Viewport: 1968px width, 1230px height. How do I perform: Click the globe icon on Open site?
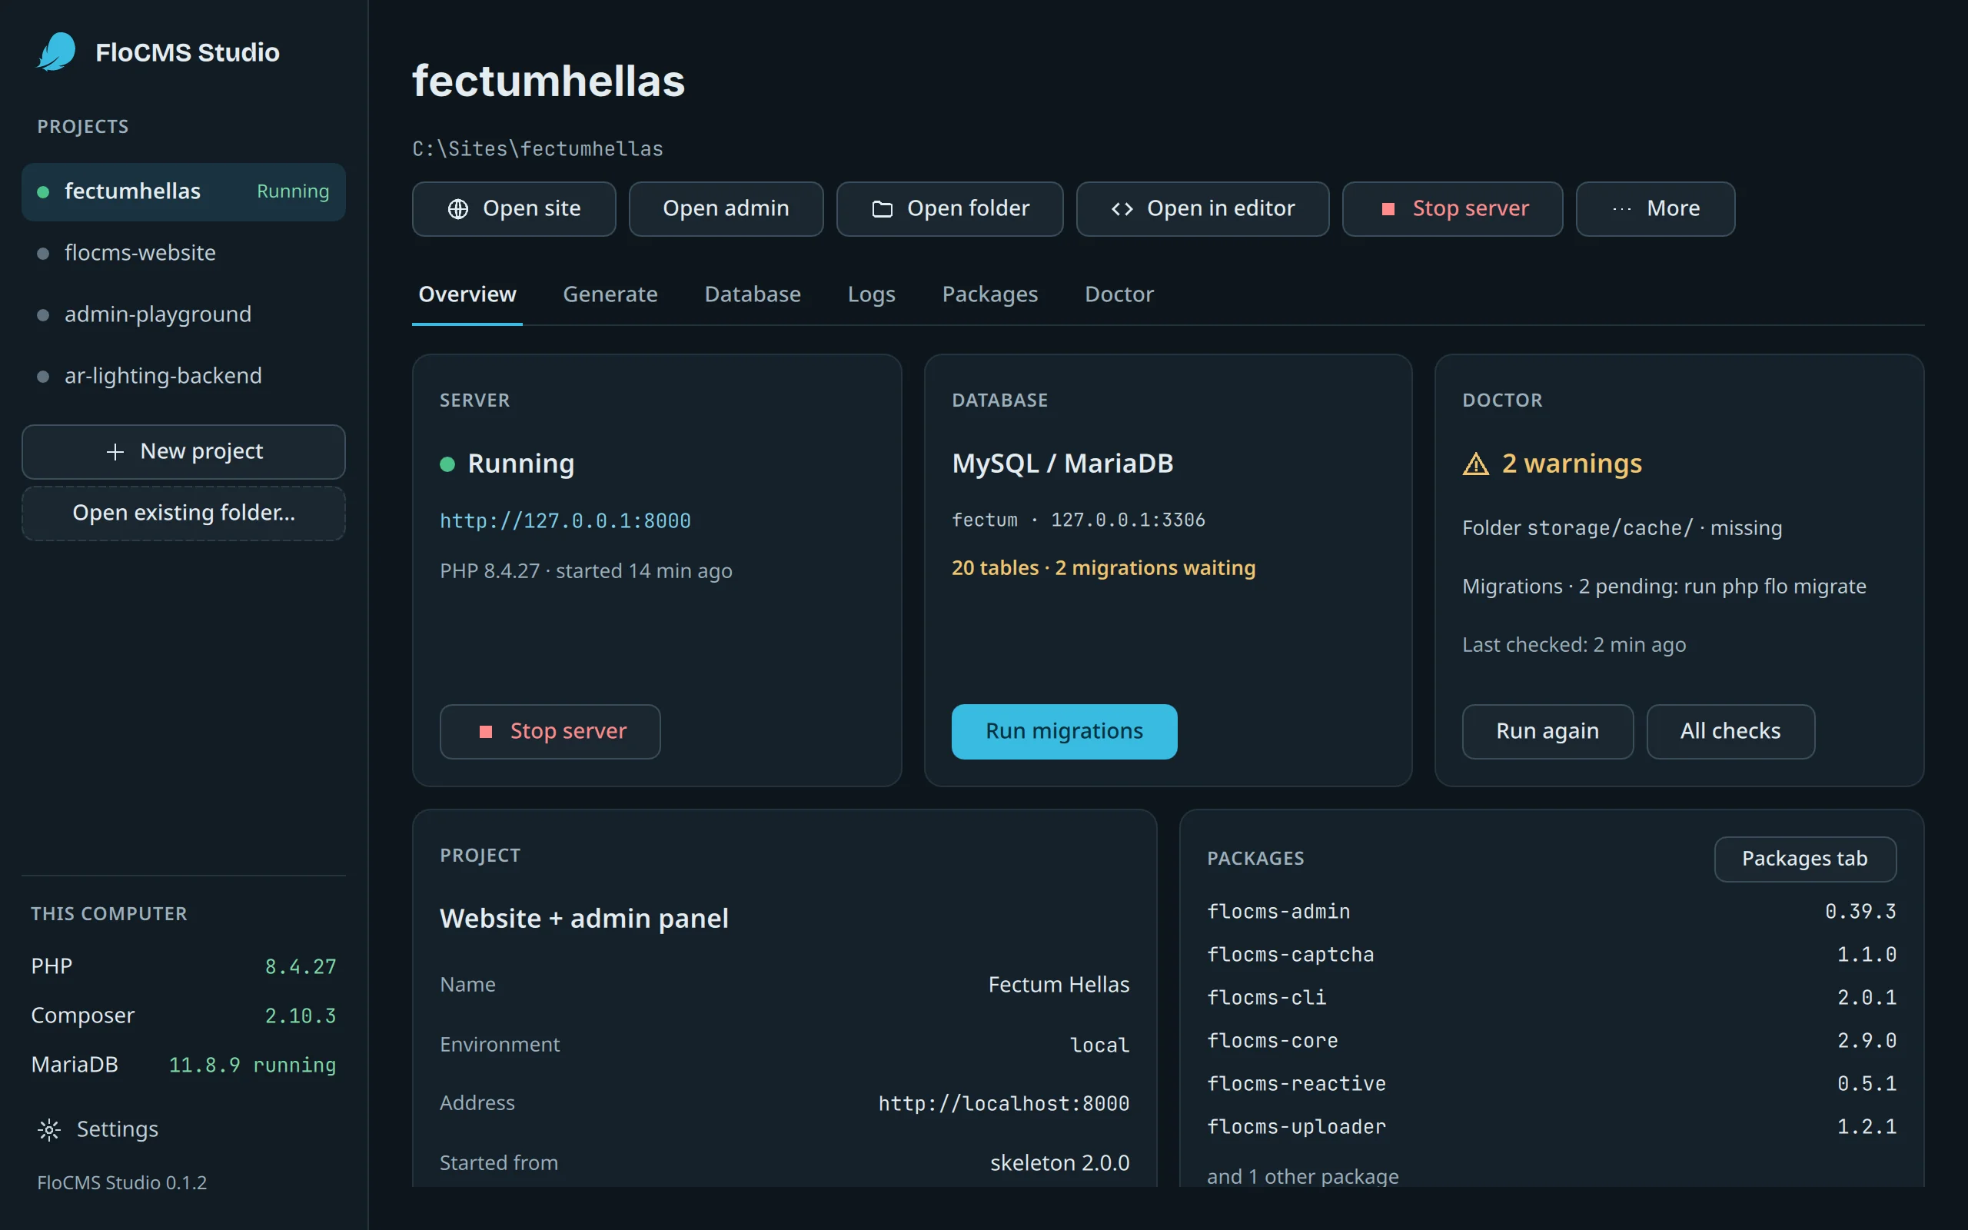tap(458, 209)
